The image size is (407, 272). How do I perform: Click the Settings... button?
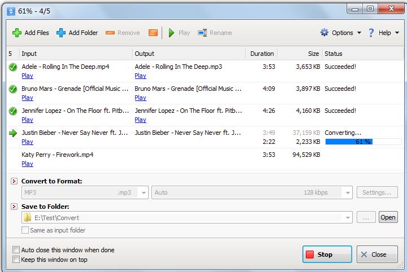point(377,192)
